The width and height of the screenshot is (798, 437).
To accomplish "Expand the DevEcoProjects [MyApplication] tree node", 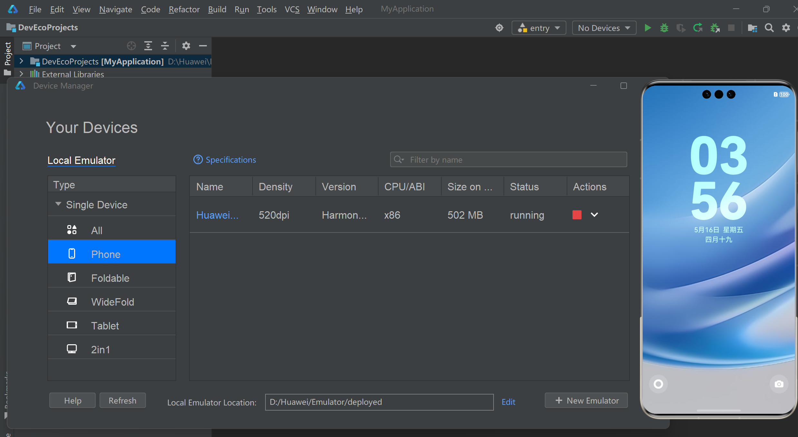I will 21,61.
